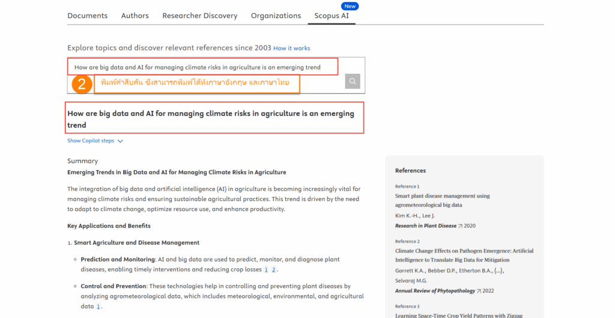The width and height of the screenshot is (615, 318).
Task: Open external link arrow beside Research in Plant Disease
Action: (461, 226)
